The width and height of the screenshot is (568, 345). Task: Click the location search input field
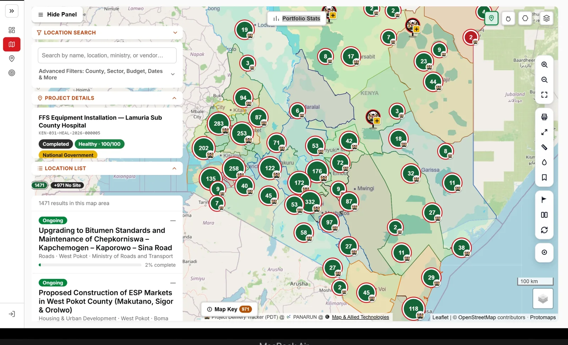107,55
